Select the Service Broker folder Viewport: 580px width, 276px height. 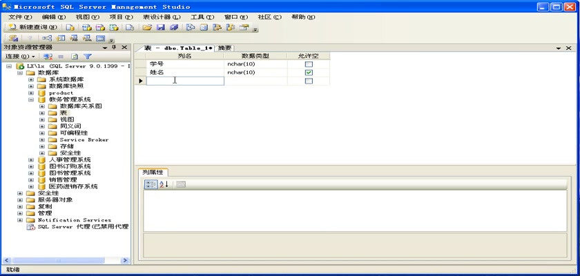[x=84, y=139]
